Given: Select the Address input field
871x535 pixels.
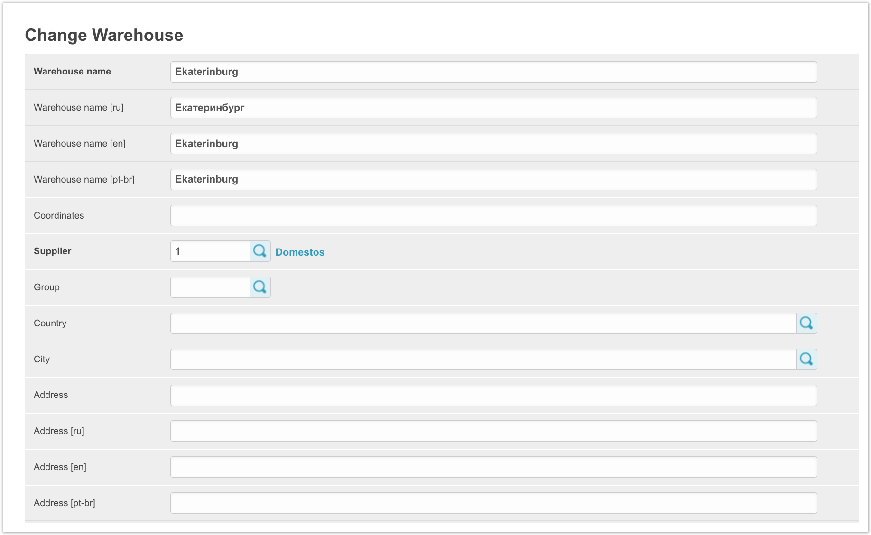Looking at the screenshot, I should point(493,395).
